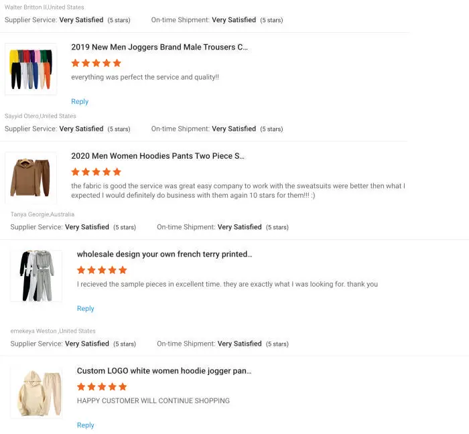Click Reply under the 'everything was perfect' review
The image size is (469, 434).
coord(80,102)
